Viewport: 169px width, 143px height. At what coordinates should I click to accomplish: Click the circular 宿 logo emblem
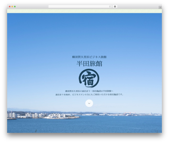[89, 78]
